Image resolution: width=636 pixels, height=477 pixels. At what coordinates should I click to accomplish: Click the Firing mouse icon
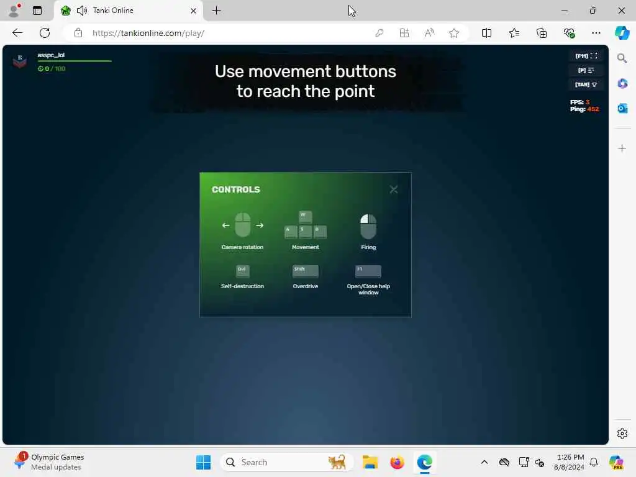(368, 226)
